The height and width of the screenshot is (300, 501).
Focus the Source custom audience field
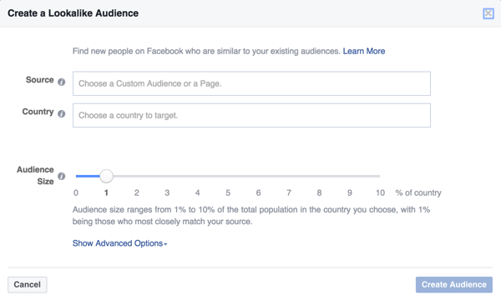click(x=251, y=83)
